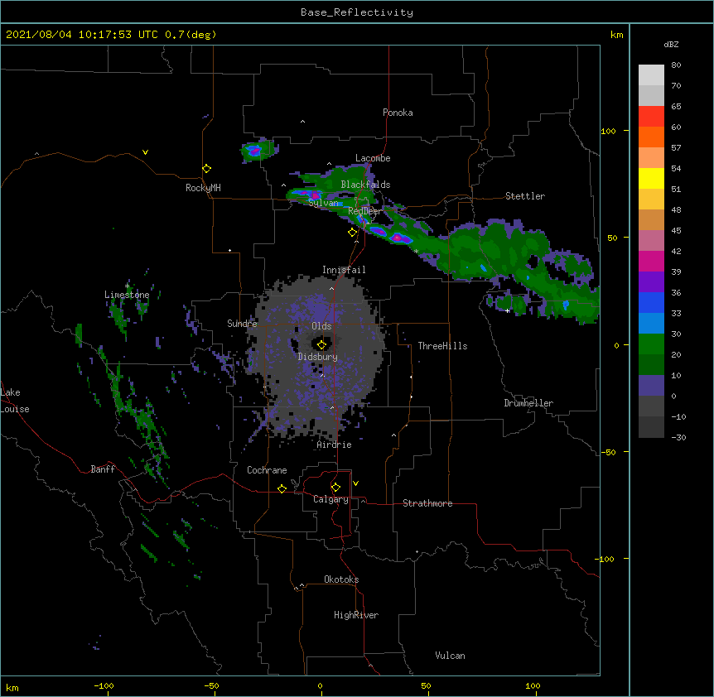Select the Cochrane label
The width and height of the screenshot is (714, 697).
tap(267, 470)
